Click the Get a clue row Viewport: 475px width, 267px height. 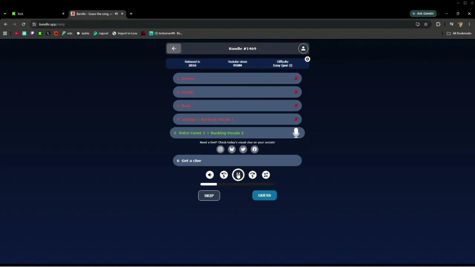click(x=237, y=161)
